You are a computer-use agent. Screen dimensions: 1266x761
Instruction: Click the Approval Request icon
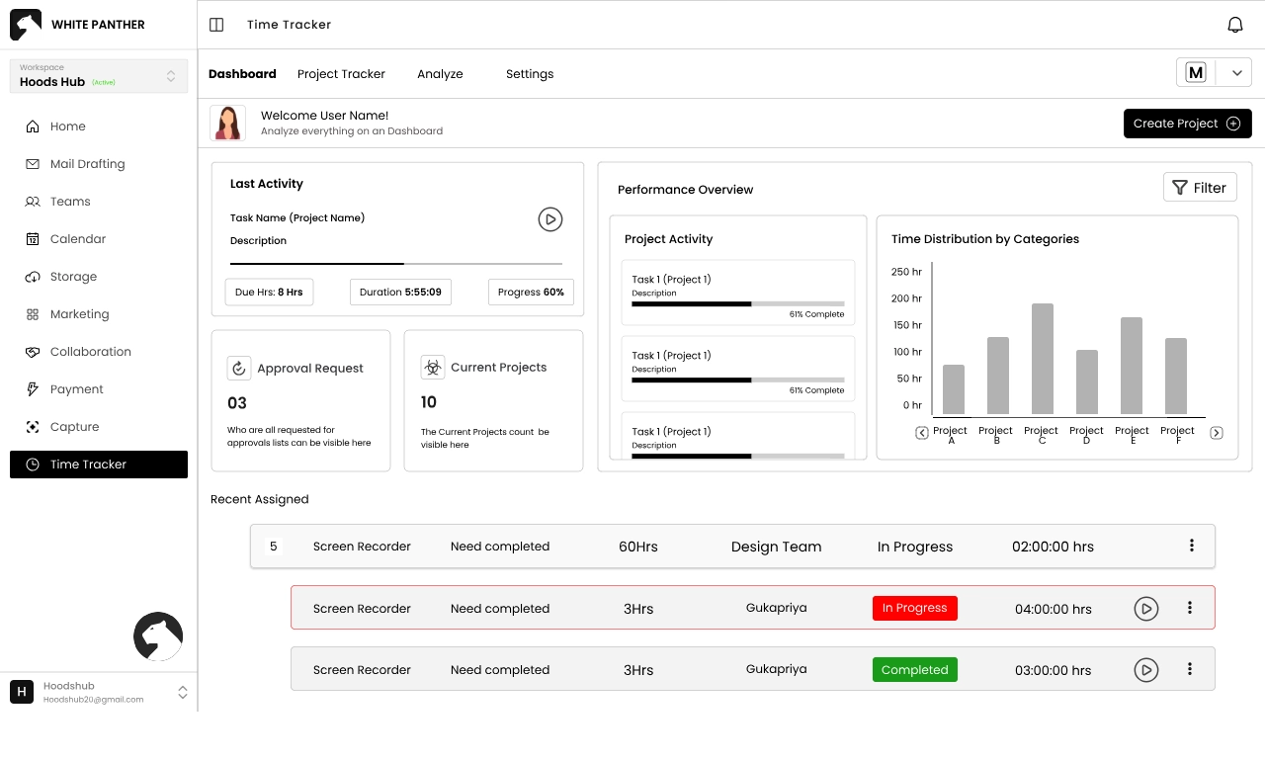point(238,368)
